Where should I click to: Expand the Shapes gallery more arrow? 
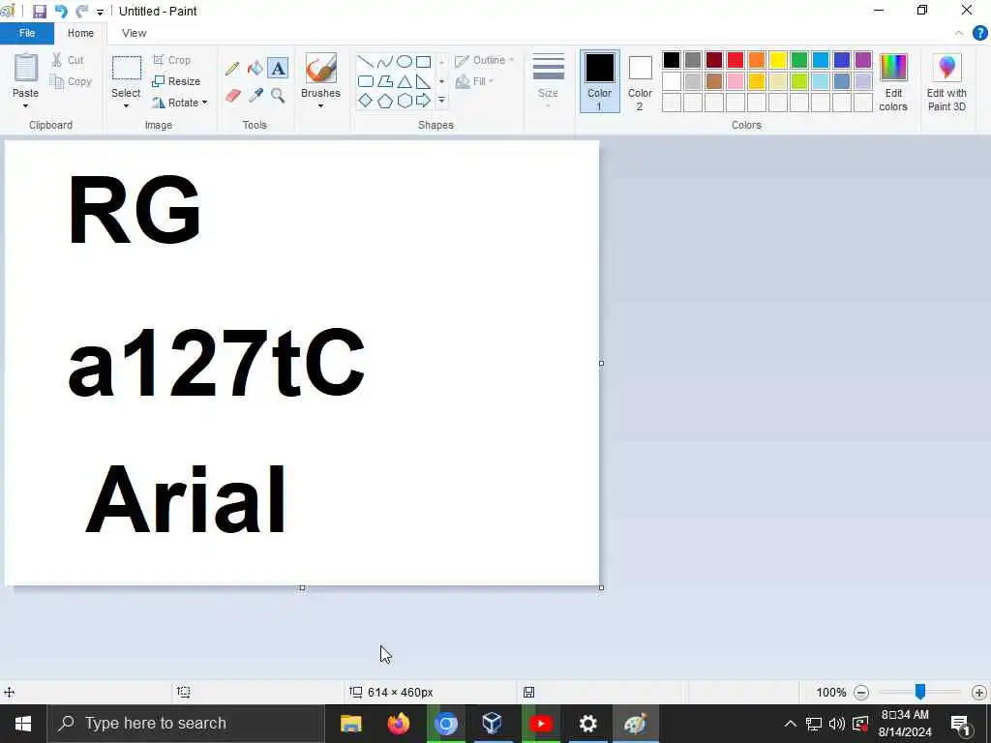[441, 101]
